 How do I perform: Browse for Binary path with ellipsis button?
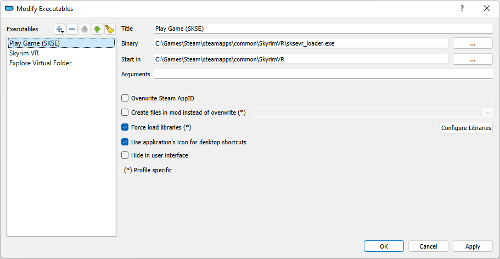[x=473, y=43]
